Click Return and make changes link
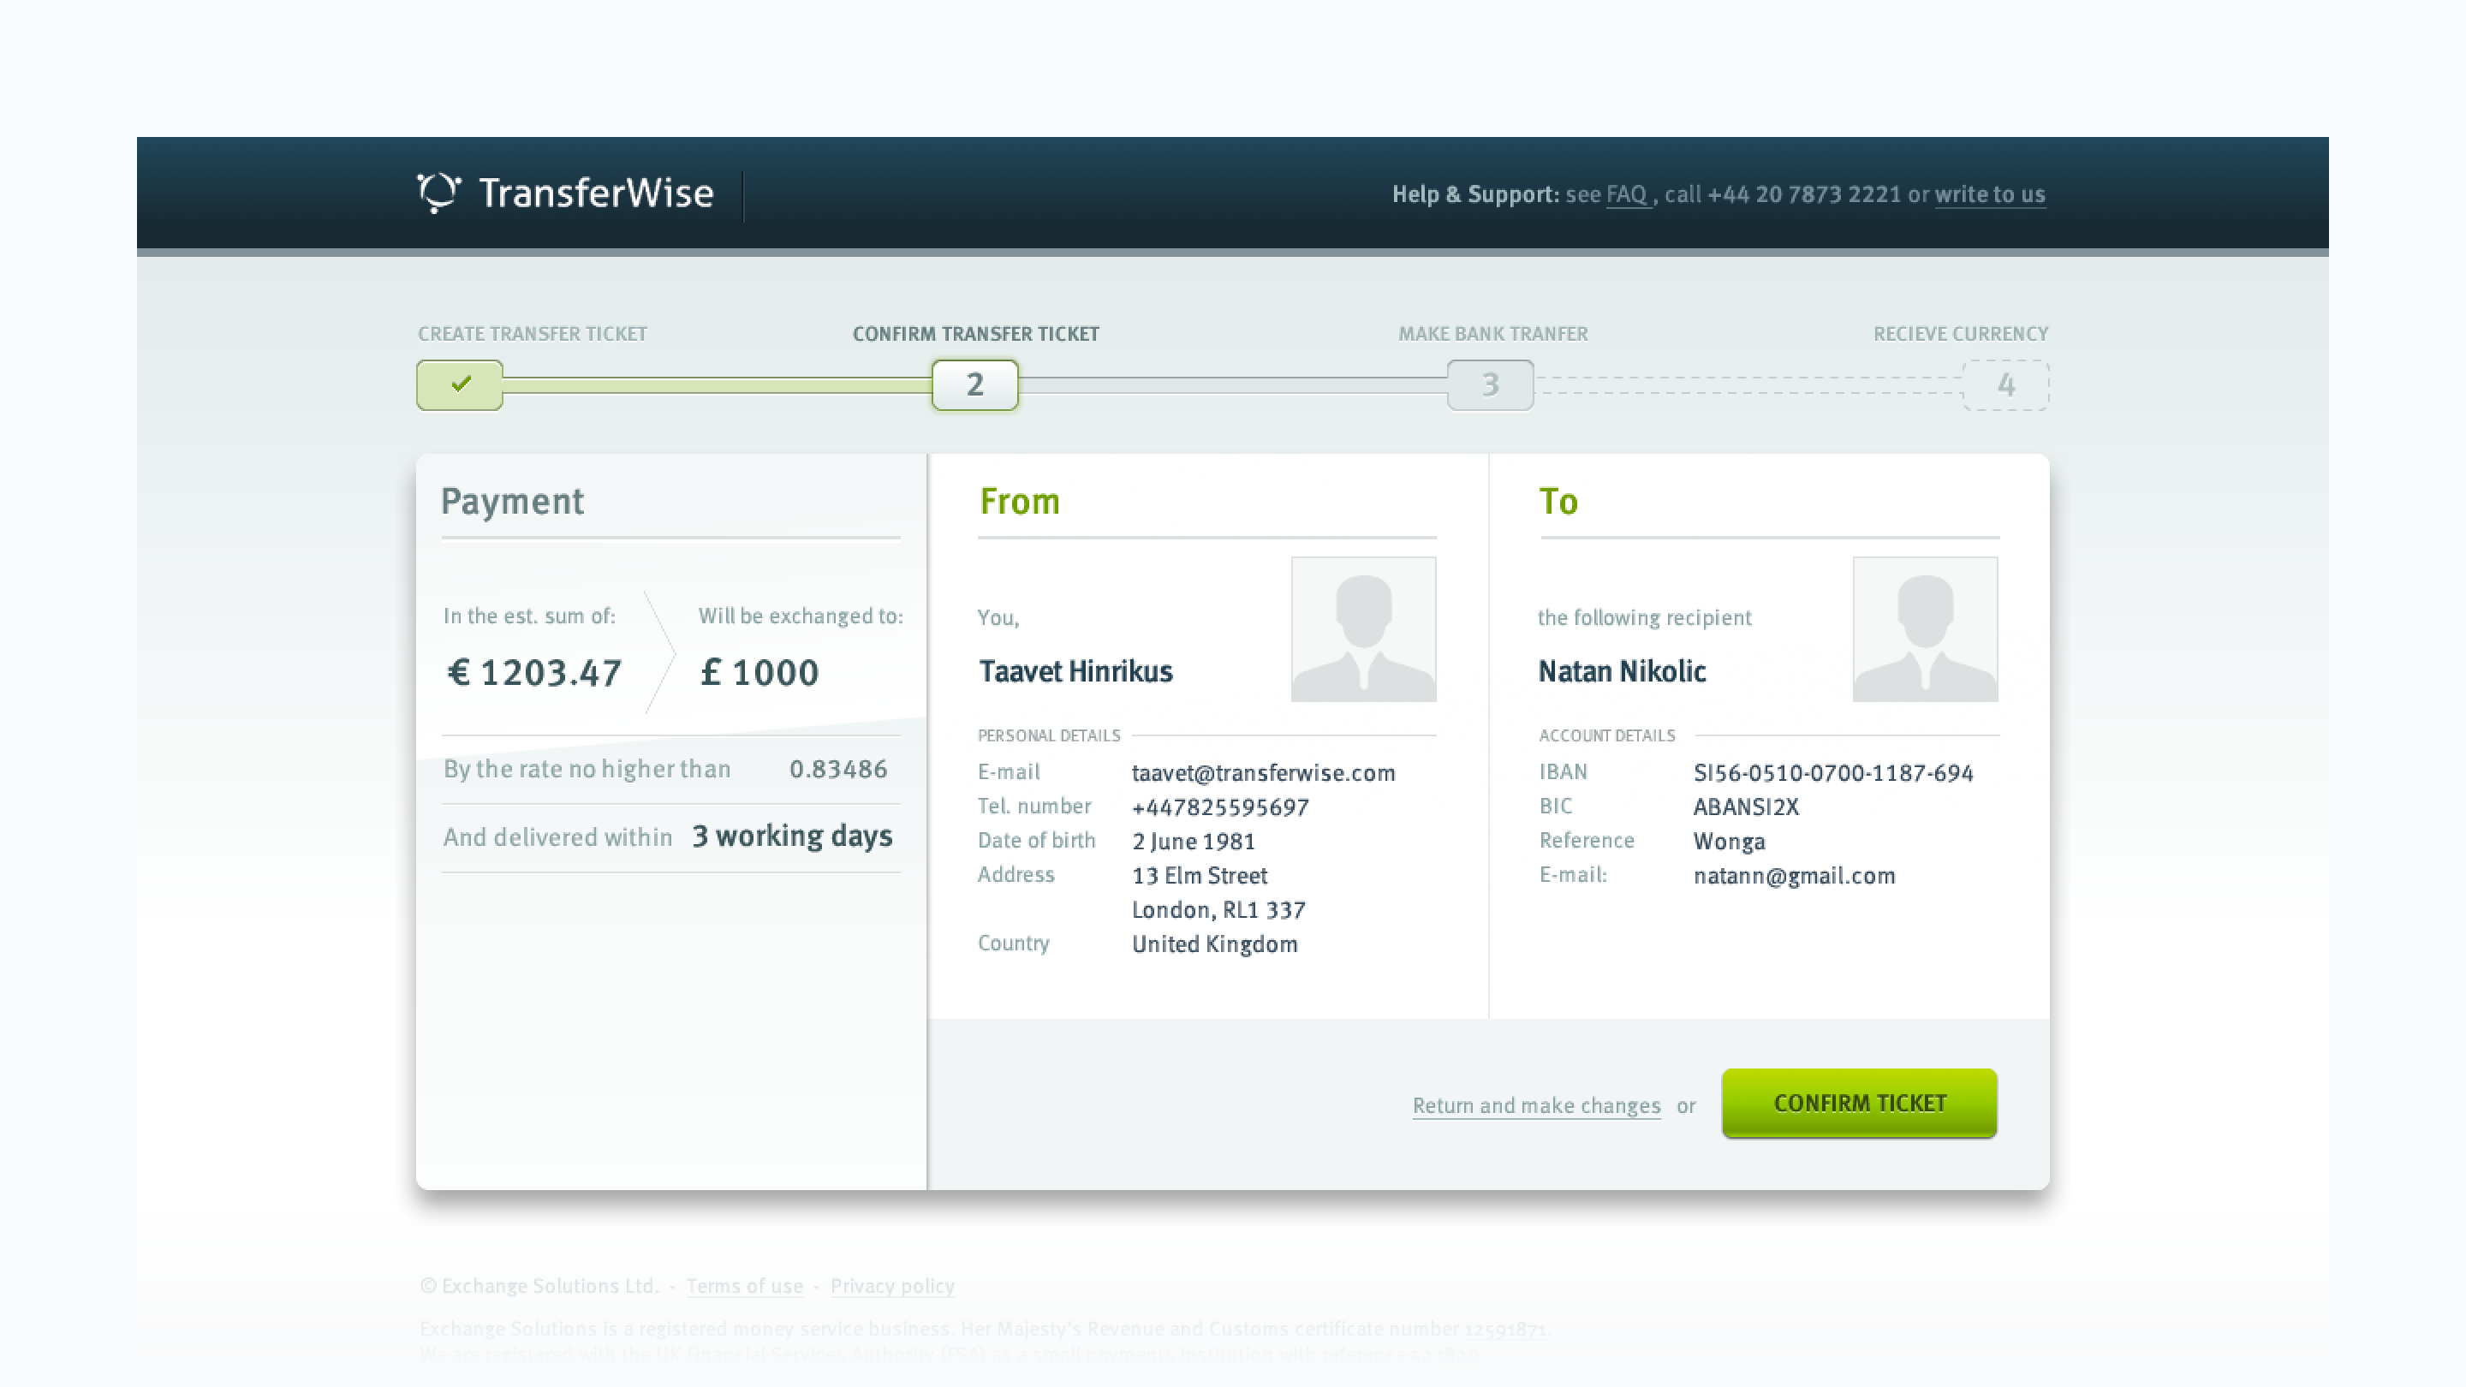This screenshot has height=1387, width=2466. 1536,1104
